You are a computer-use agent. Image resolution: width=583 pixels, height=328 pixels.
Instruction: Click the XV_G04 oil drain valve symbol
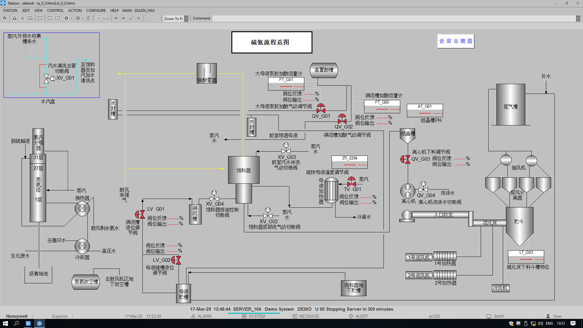pyautogui.click(x=214, y=196)
